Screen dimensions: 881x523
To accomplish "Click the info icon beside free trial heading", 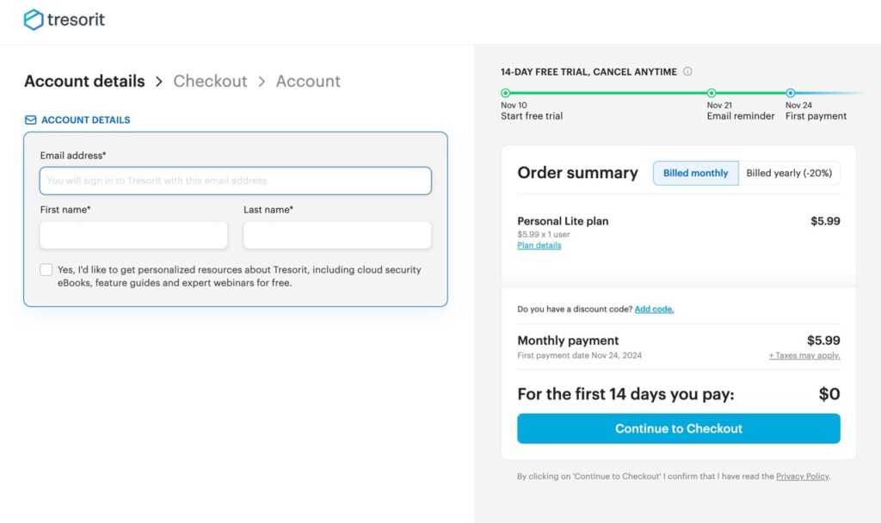I will [x=687, y=71].
